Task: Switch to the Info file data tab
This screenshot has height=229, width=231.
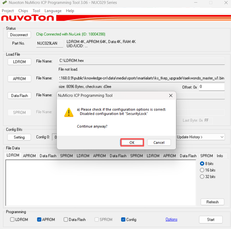Action: [x=220, y=156]
